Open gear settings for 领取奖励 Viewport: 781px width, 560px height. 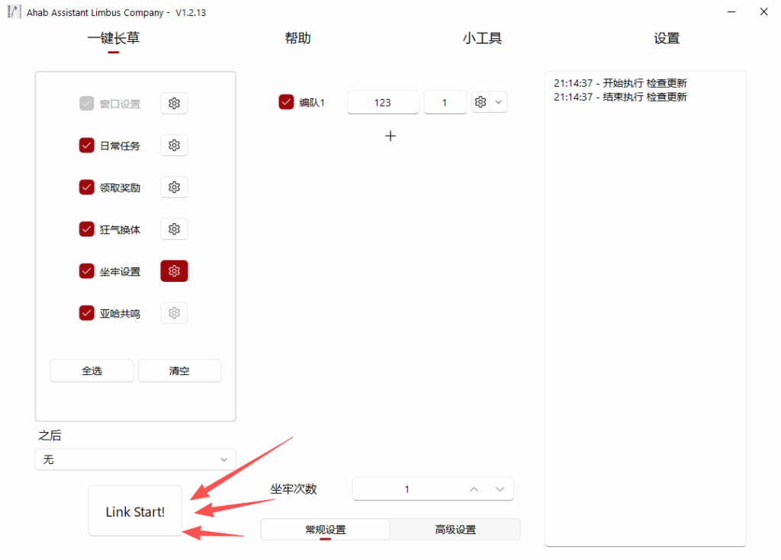(174, 187)
